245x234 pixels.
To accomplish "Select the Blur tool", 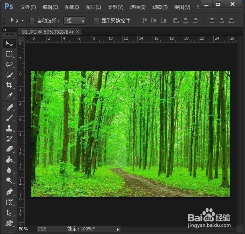I will click(9, 170).
